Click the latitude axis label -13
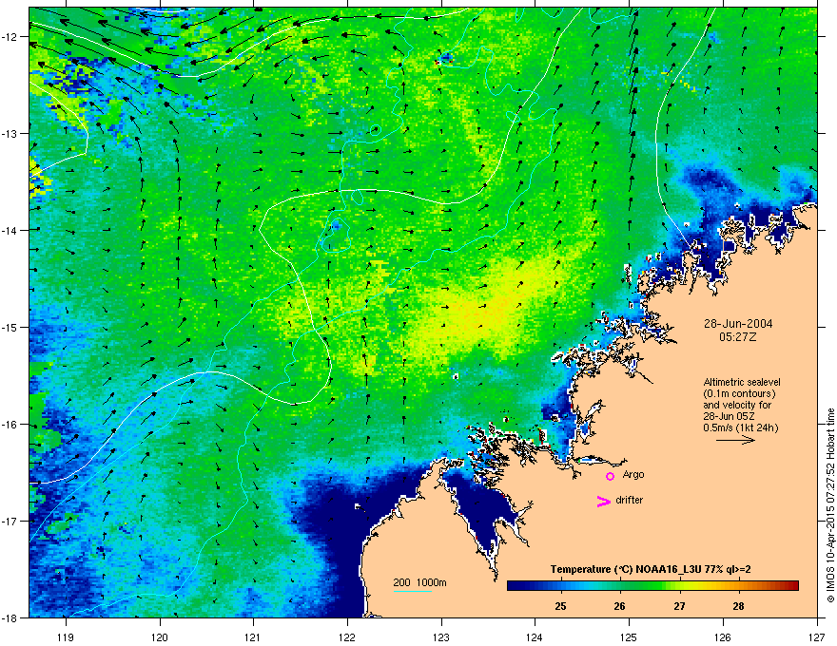Viewport: 837px width, 646px height. point(10,134)
